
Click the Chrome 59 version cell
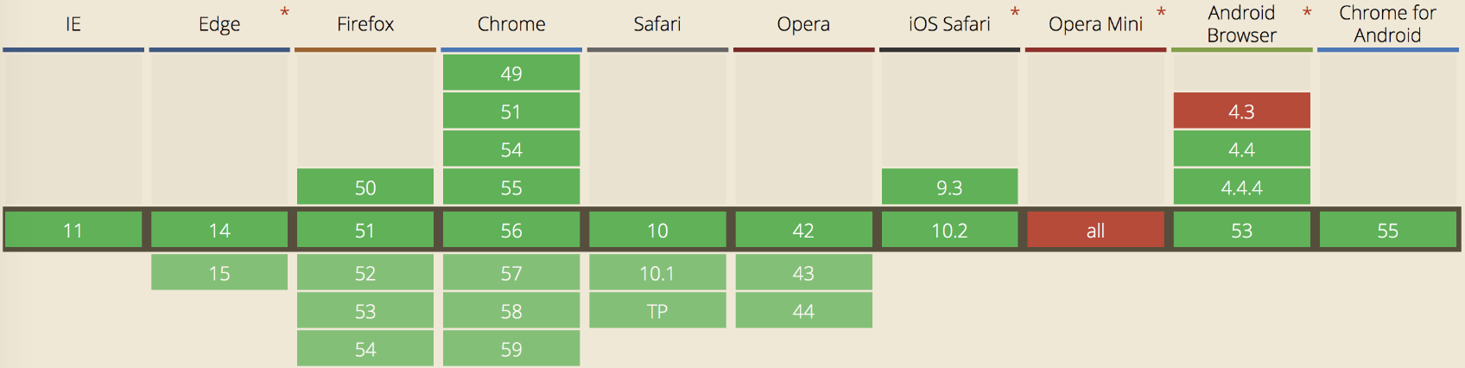pyautogui.click(x=511, y=349)
